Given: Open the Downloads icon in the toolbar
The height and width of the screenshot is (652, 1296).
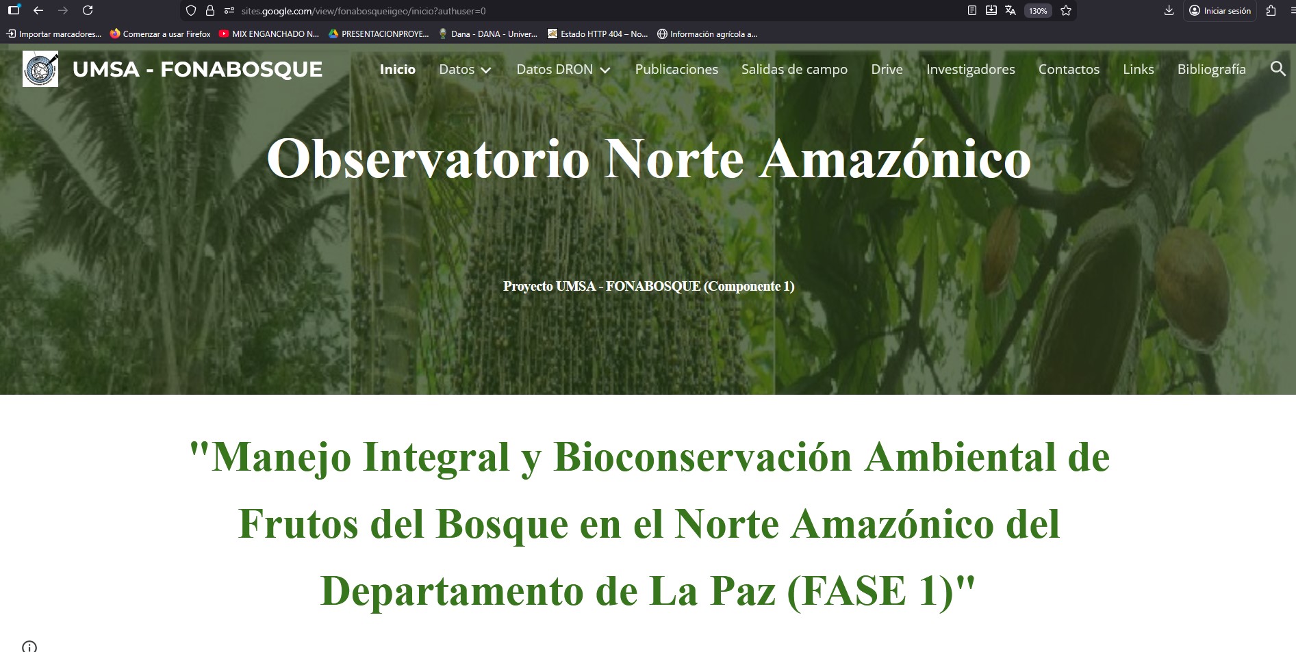Looking at the screenshot, I should click(x=1169, y=11).
